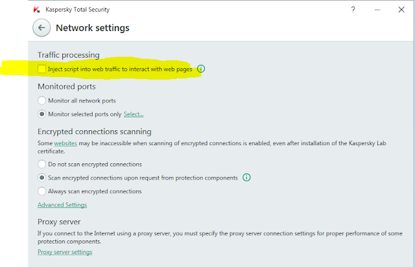Screen dimensions: 415x267
Task: Select Always scan encrypted connections
Action: 42,191
